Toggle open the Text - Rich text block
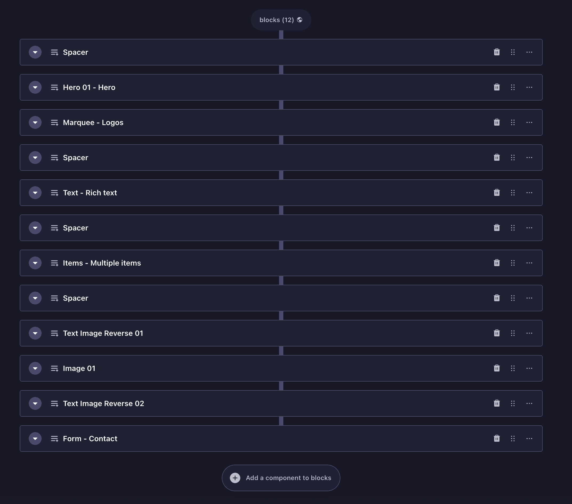 click(35, 192)
